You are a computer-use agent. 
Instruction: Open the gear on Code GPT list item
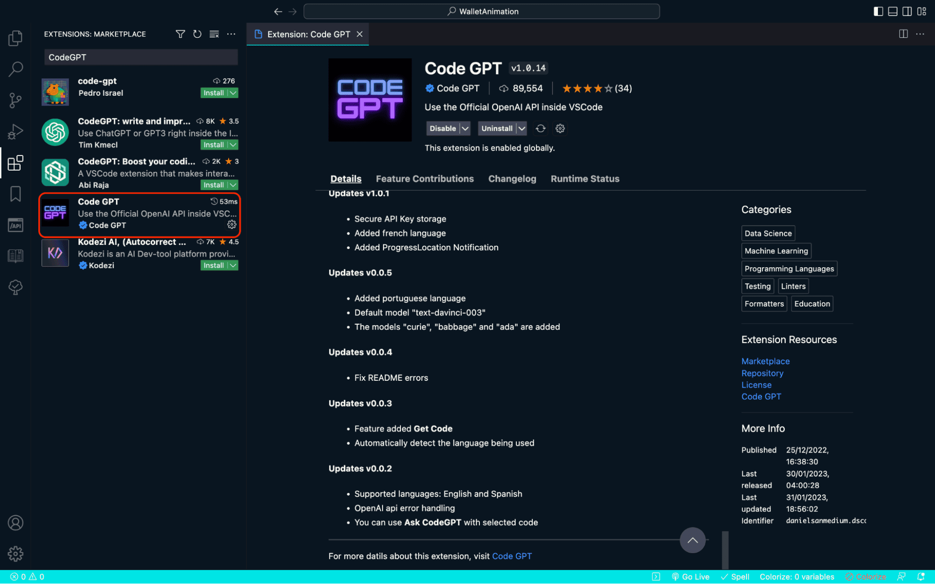click(232, 225)
